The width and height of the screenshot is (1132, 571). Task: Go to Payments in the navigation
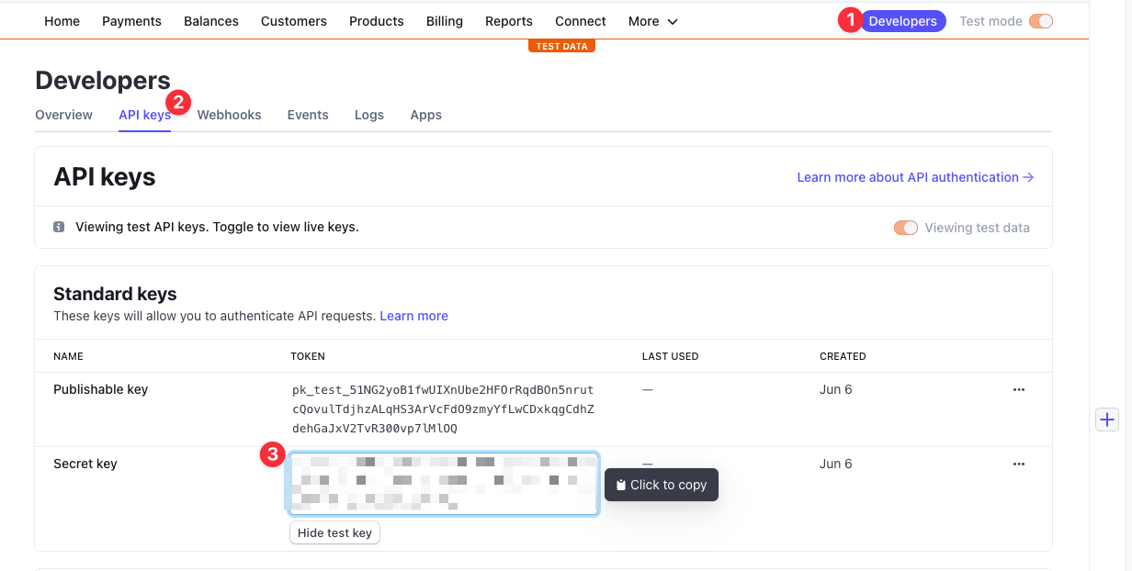point(131,21)
